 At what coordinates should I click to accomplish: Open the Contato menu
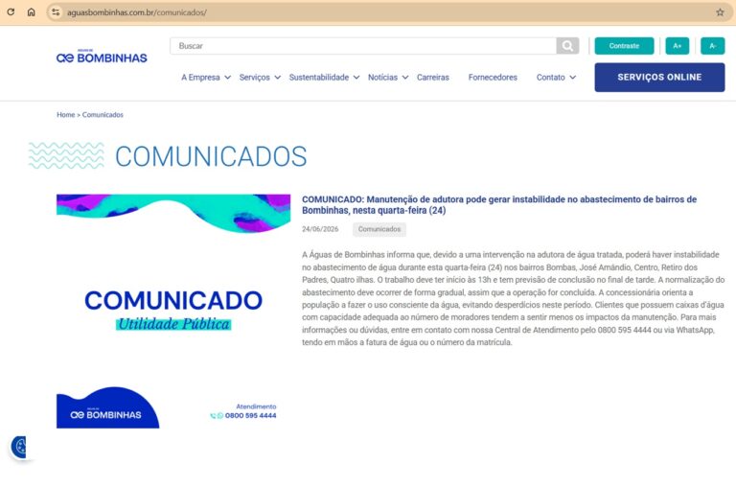(551, 78)
